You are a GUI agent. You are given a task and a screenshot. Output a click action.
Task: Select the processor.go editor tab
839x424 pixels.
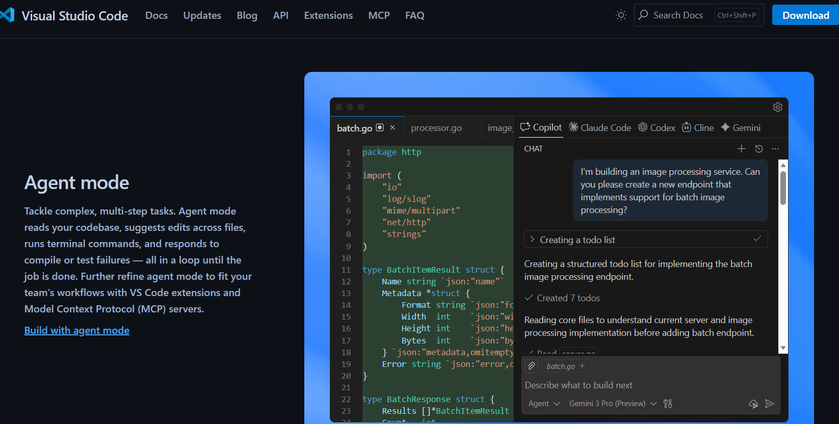(x=436, y=128)
